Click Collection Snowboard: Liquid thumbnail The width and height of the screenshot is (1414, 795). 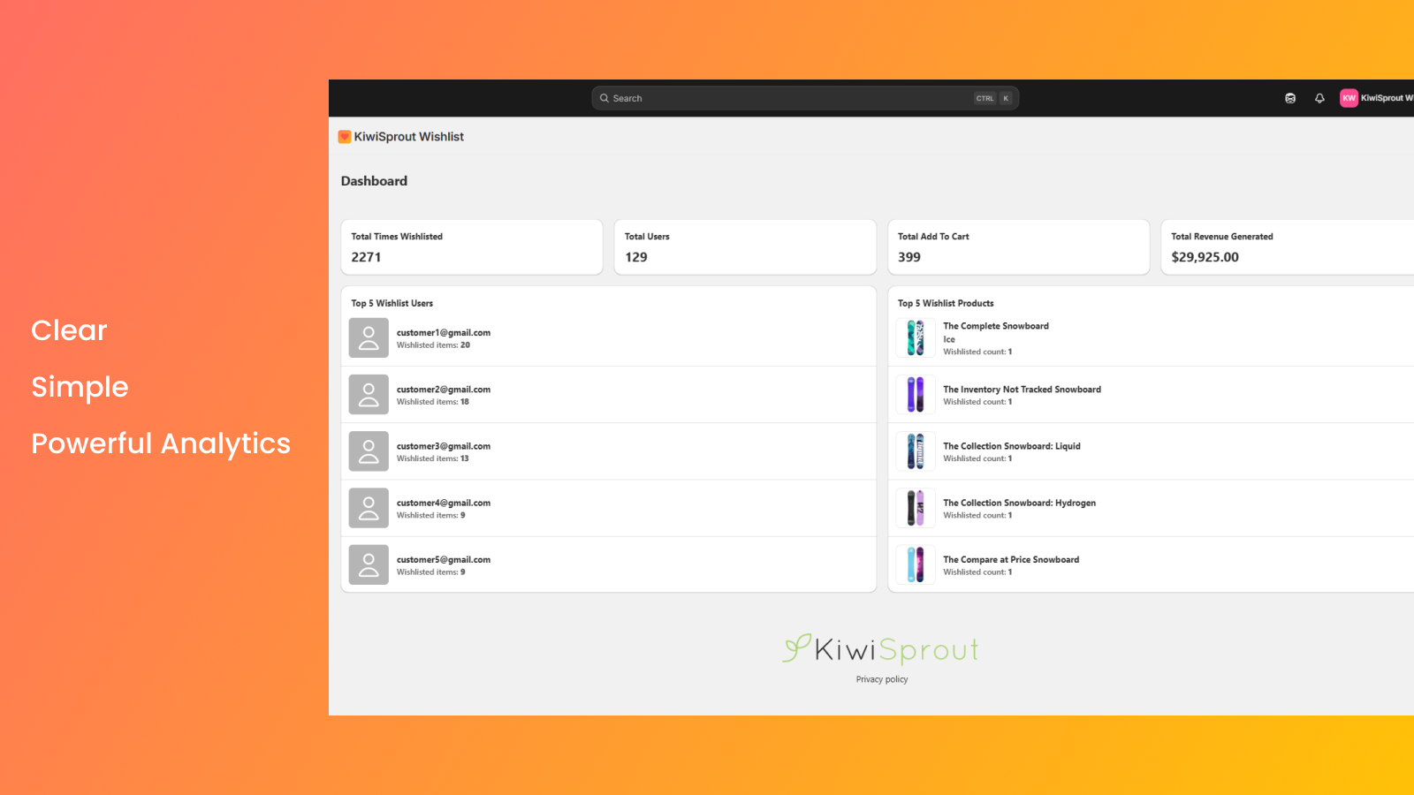coord(916,451)
